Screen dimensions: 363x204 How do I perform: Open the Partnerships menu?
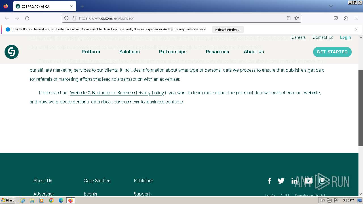(x=173, y=52)
